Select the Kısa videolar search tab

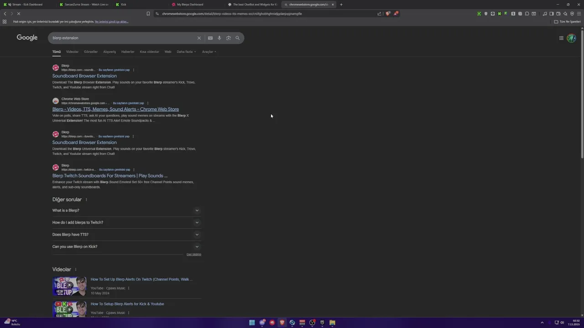[149, 51]
